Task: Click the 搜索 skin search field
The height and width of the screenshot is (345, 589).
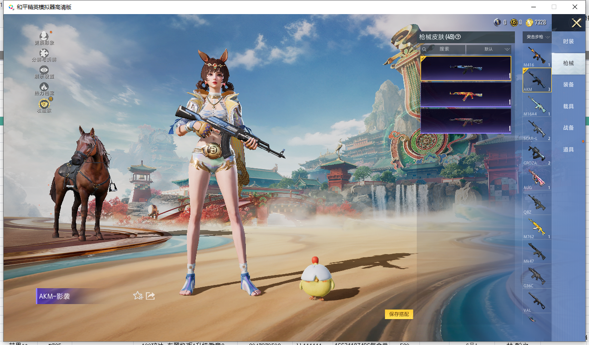Action: pos(444,49)
